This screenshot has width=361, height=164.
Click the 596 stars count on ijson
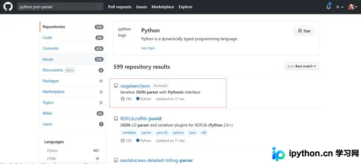click(x=126, y=99)
